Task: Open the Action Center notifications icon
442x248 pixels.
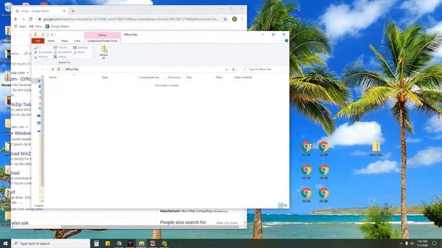Action: [434, 243]
